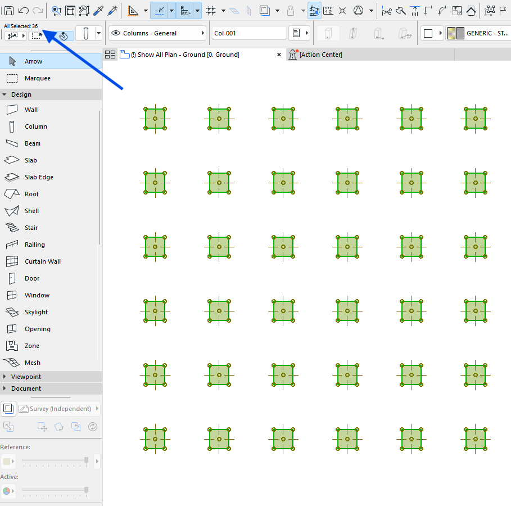Click the scissors Split tool icon
511x506 pixels.
click(387, 10)
